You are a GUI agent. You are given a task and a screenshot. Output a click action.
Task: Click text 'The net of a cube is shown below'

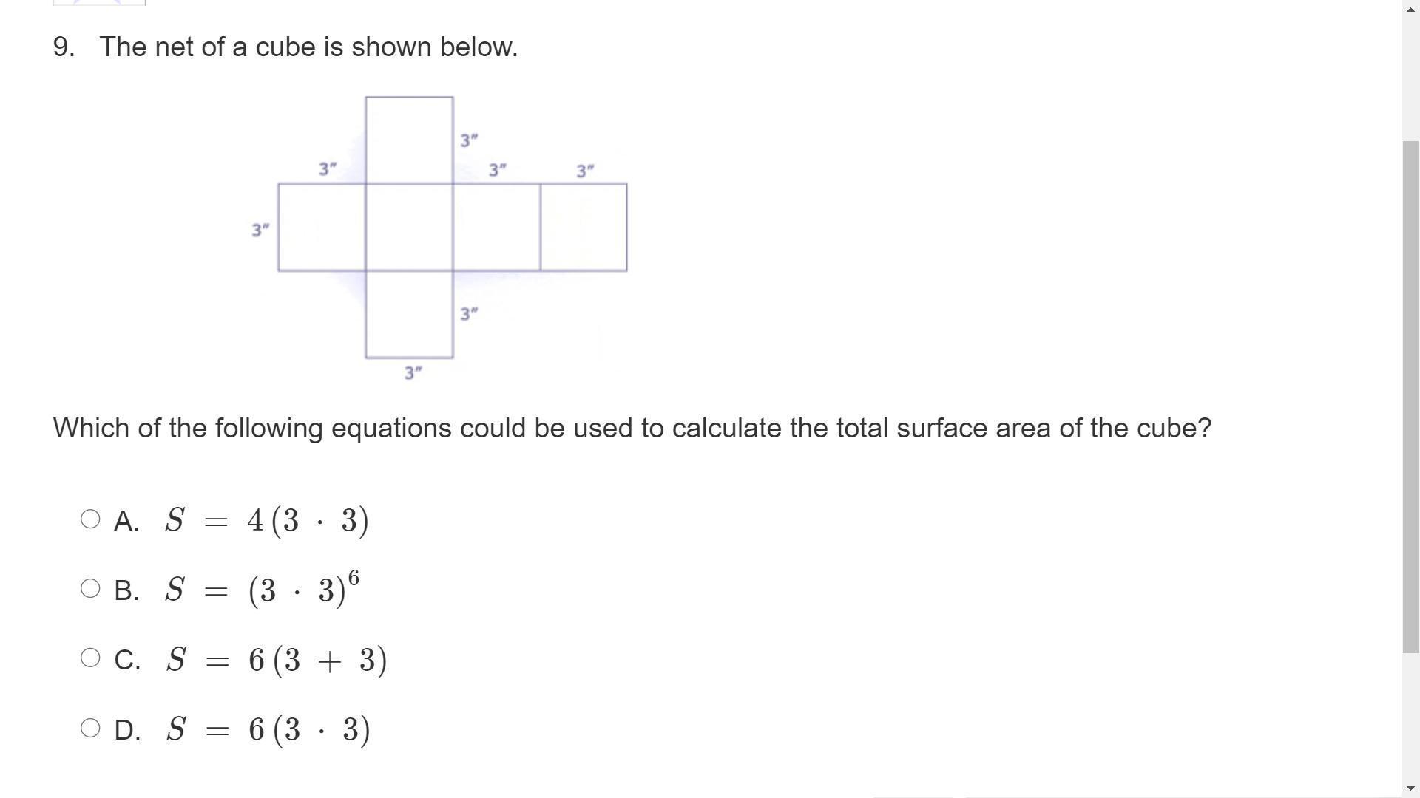click(308, 47)
